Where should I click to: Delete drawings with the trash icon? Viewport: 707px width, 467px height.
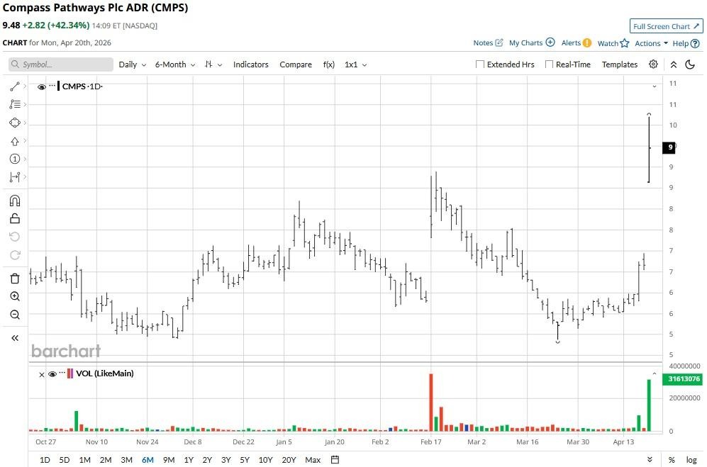coord(15,278)
